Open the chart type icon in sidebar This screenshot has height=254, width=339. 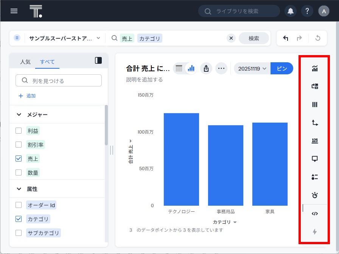(314, 68)
